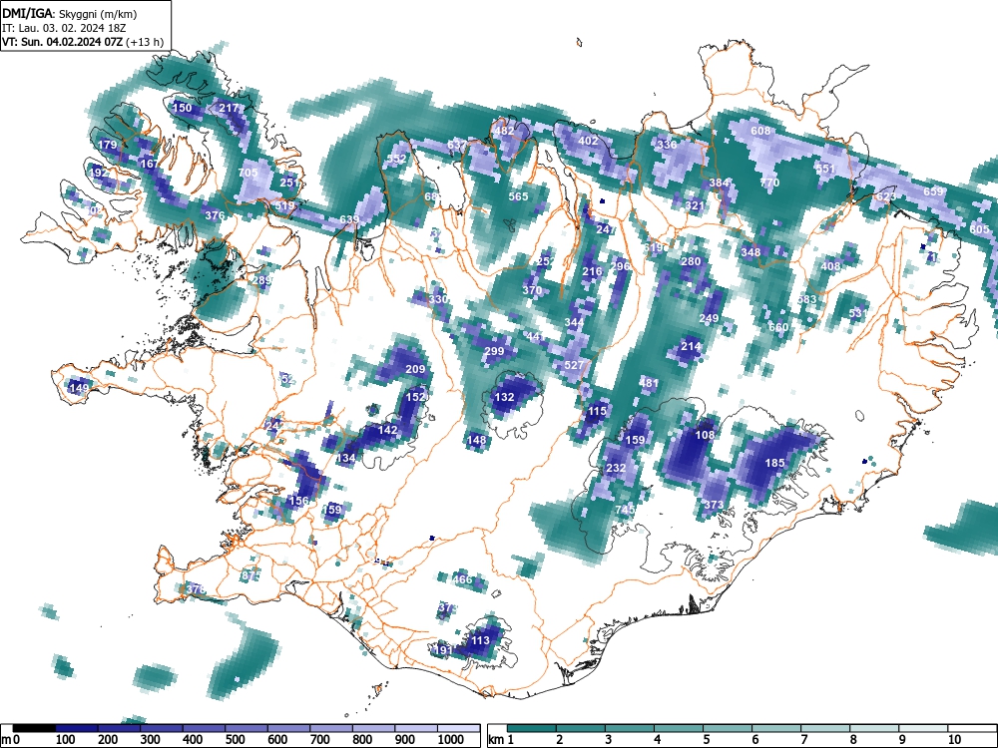The height and width of the screenshot is (748, 998).
Task: Select the legend swatch between 100 and 200 m
Action: click(77, 728)
